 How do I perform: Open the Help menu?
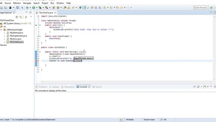click(x=69, y=3)
